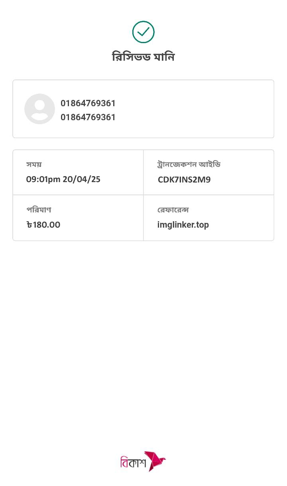The width and height of the screenshot is (287, 486).
Task: Click the 09:01pm 20/04/25 timestamp
Action: coord(63,179)
